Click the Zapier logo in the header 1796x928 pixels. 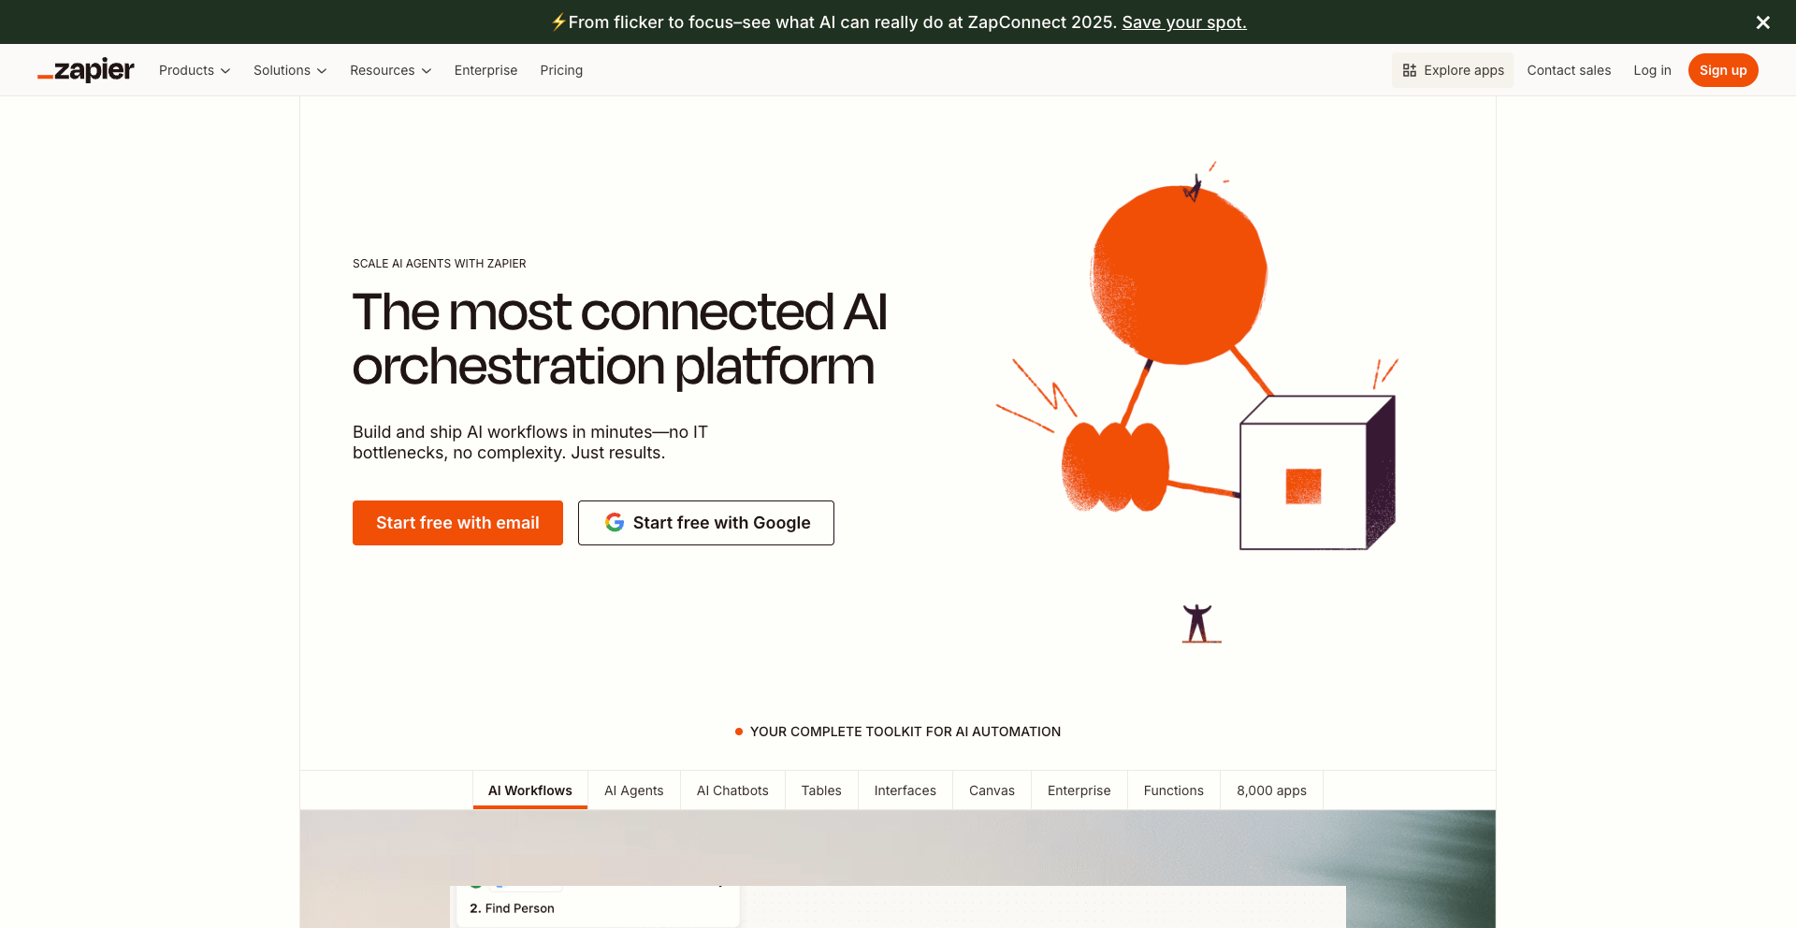(86, 70)
